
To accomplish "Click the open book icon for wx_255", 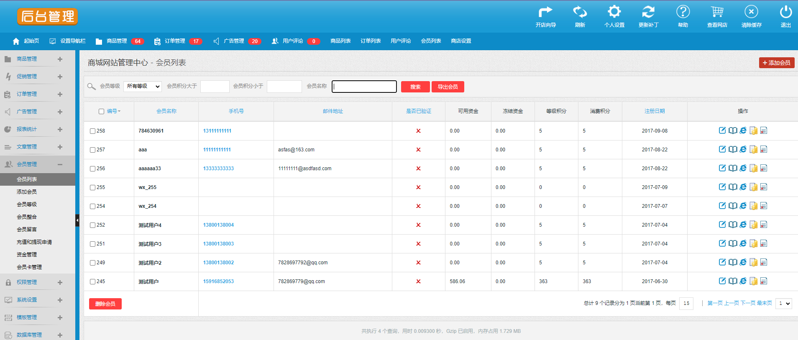I will click(x=733, y=187).
